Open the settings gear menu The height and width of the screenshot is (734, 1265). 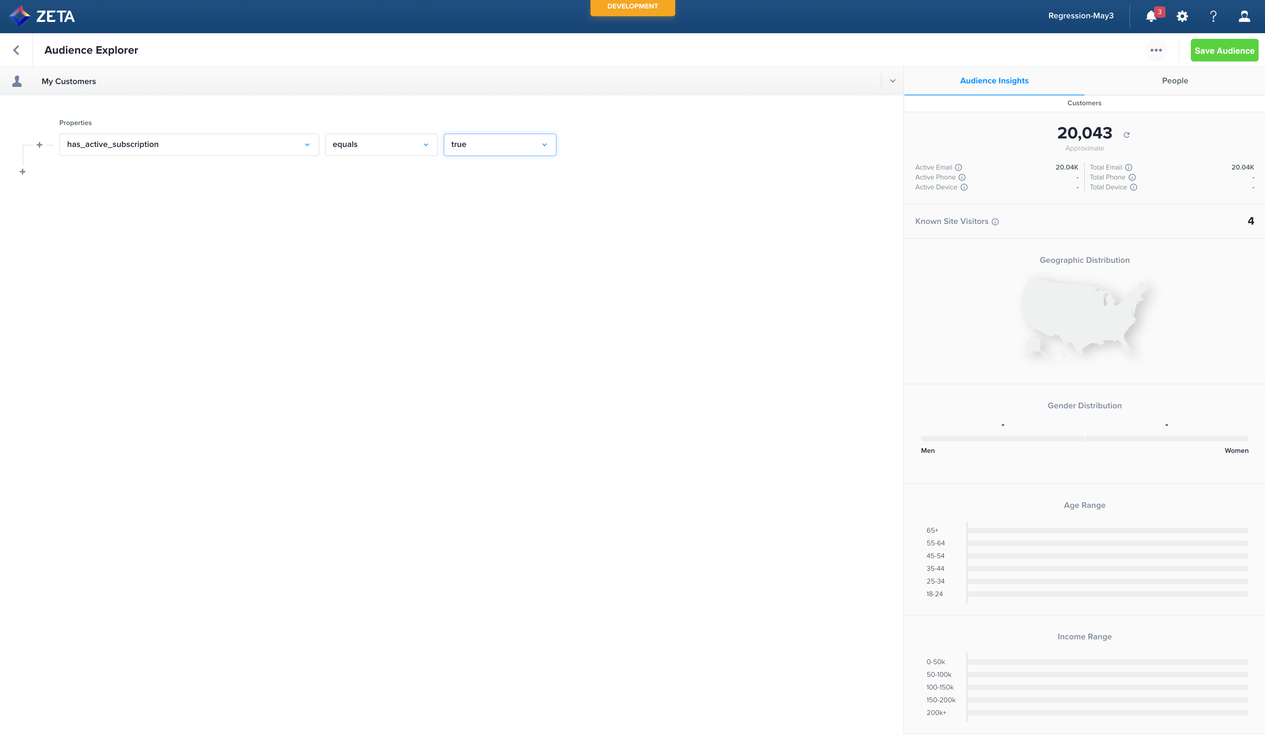pyautogui.click(x=1182, y=17)
